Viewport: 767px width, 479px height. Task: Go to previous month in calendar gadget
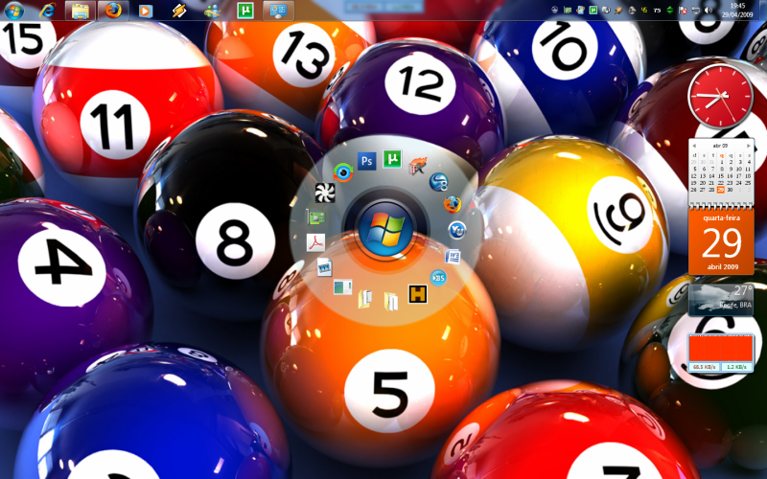(694, 146)
